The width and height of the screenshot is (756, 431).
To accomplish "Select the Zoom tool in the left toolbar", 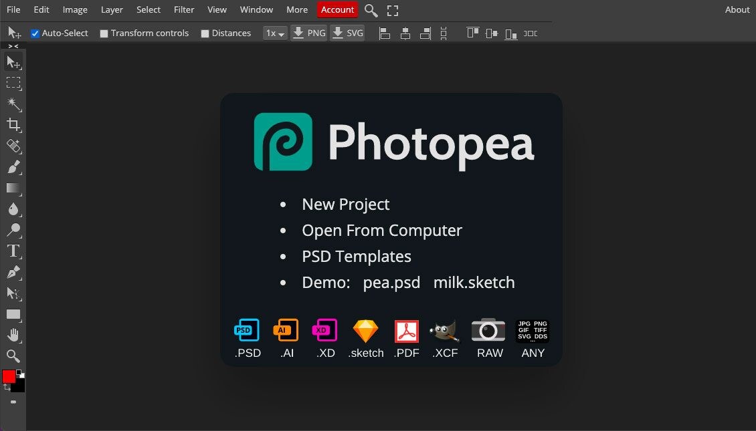I will (13, 356).
